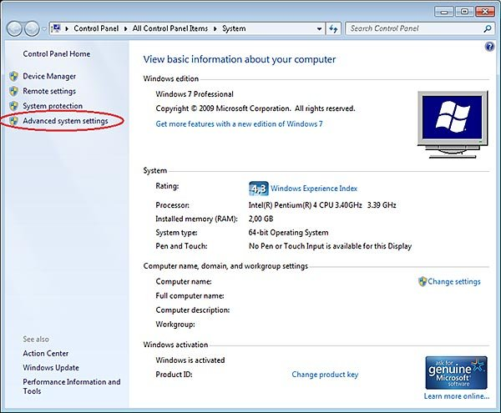
Task: Click the Windows 7 Professional text
Action: pos(195,94)
